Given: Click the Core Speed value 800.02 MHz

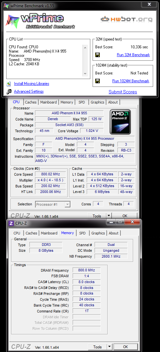Looking at the screenshot, I should click(x=50, y=174).
